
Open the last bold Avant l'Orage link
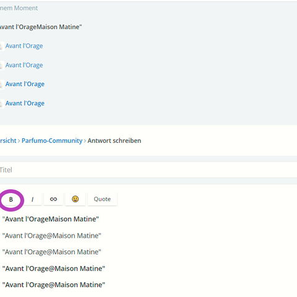[25, 103]
